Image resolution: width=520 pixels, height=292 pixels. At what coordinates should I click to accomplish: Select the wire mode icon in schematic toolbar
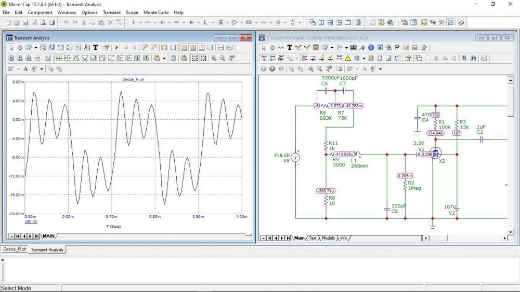(298, 47)
